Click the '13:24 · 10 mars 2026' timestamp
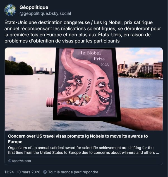 22,172
